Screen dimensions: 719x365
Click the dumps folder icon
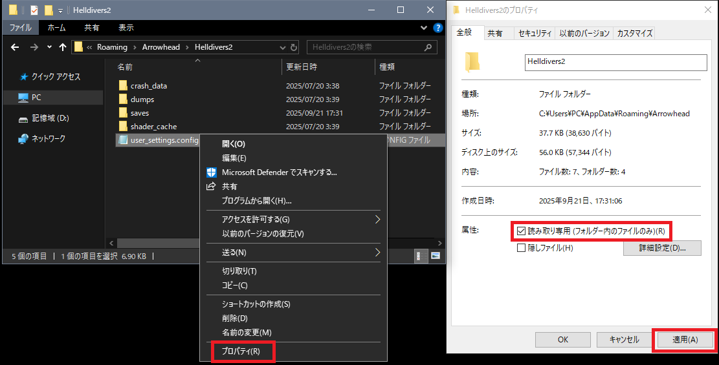pyautogui.click(x=123, y=99)
